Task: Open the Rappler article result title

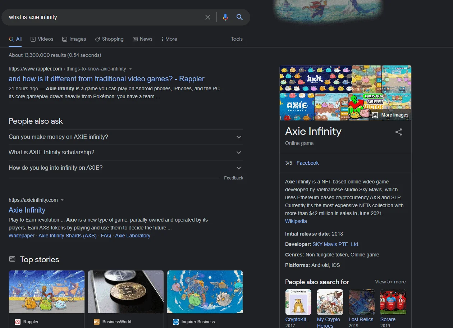Action: pyautogui.click(x=106, y=79)
